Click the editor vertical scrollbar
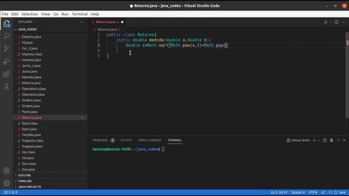 tap(347, 76)
